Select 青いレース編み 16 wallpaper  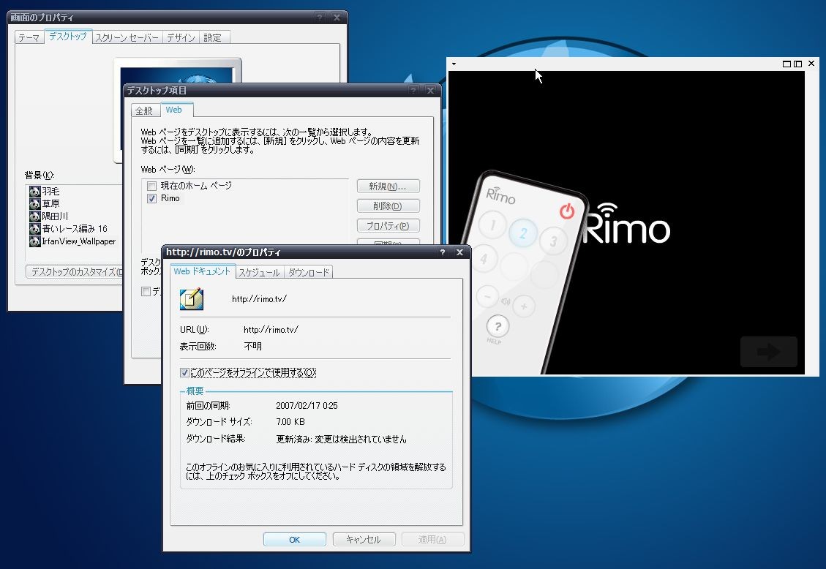(x=75, y=229)
